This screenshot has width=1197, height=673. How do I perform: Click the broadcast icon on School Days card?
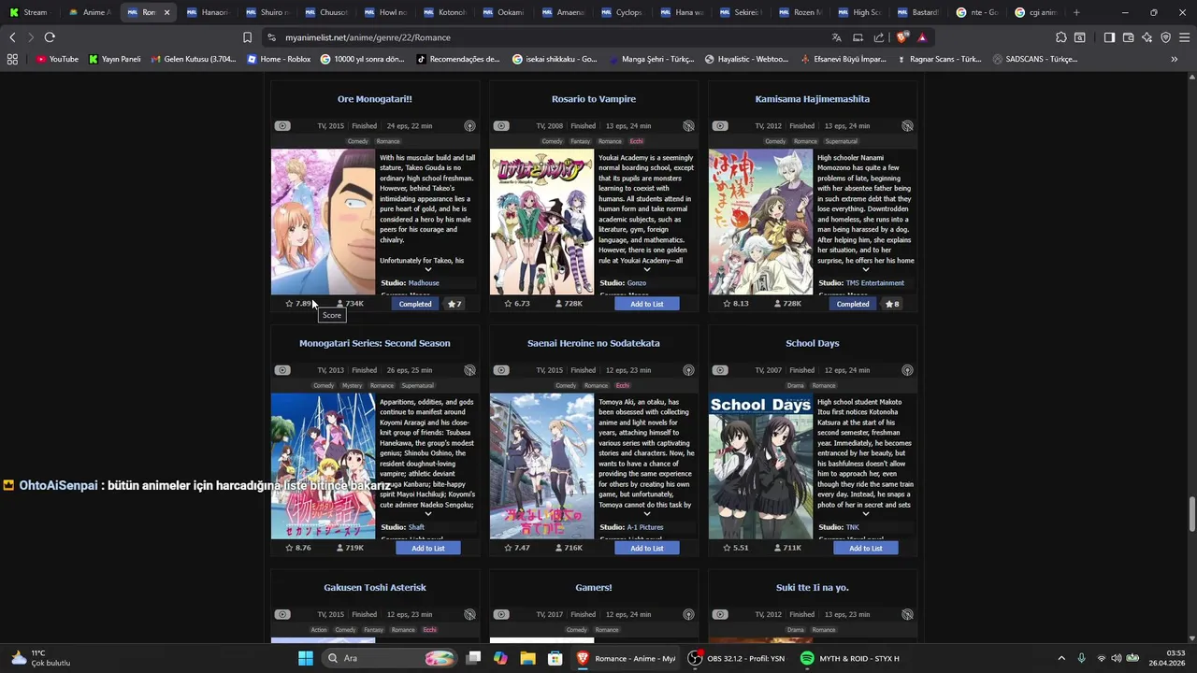click(907, 370)
